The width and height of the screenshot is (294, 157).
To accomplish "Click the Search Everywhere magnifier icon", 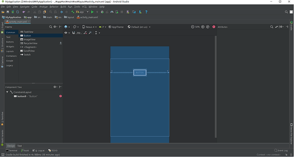I will click(286, 12).
